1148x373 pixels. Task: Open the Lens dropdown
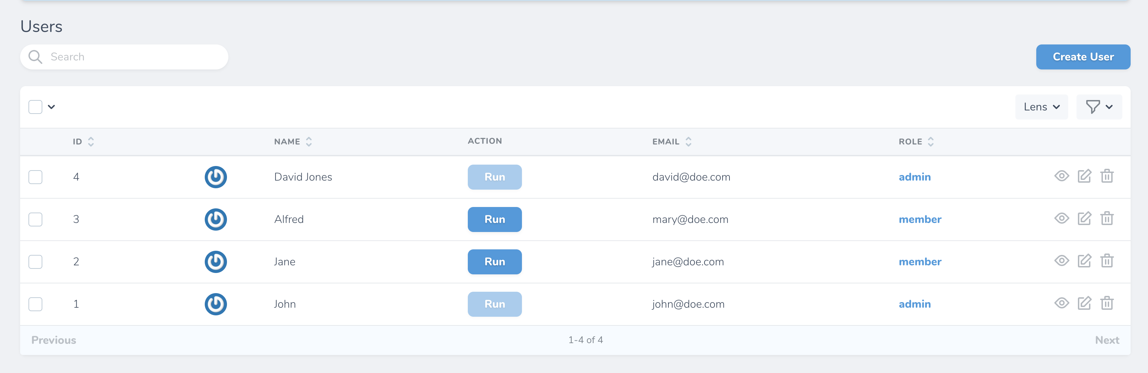point(1041,107)
